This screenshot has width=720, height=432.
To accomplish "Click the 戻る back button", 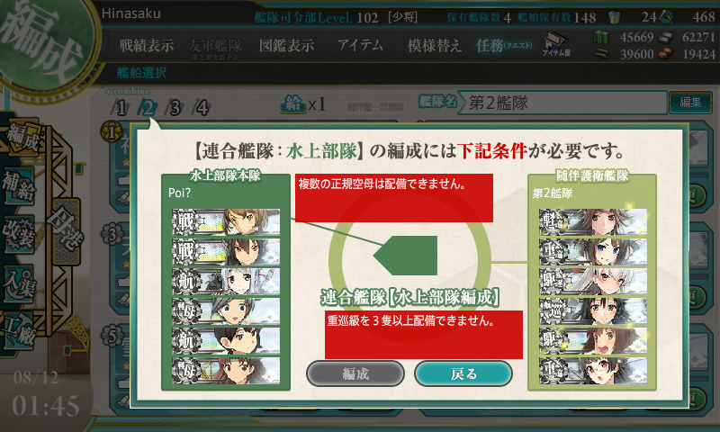I will coord(463,373).
